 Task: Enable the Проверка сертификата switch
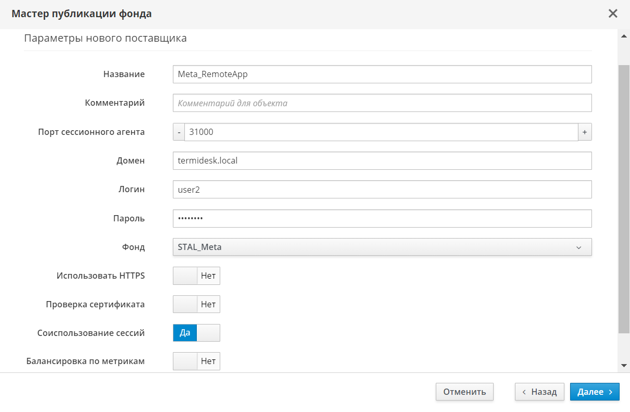196,304
